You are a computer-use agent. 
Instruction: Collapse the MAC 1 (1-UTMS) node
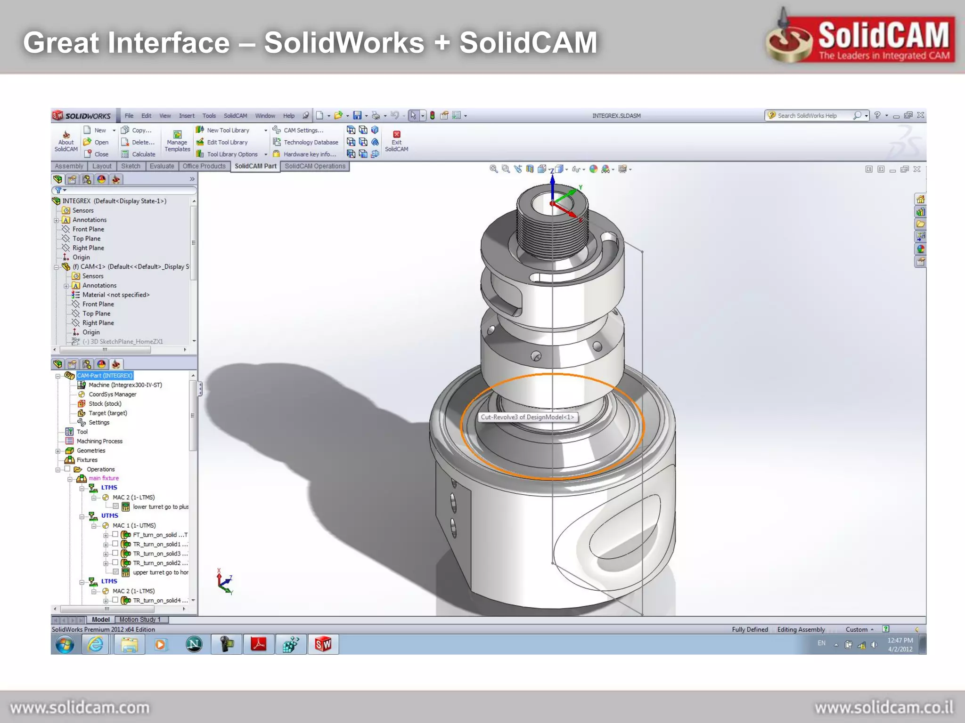coord(94,526)
